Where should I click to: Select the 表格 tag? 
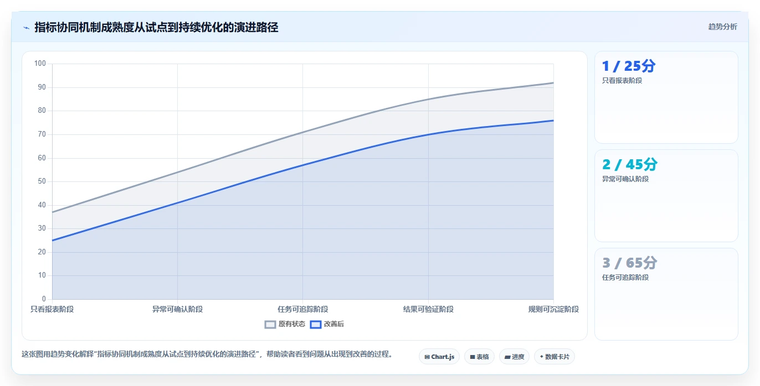[x=479, y=357]
